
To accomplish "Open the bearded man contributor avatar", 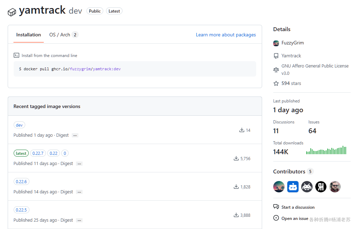I will point(335,187).
